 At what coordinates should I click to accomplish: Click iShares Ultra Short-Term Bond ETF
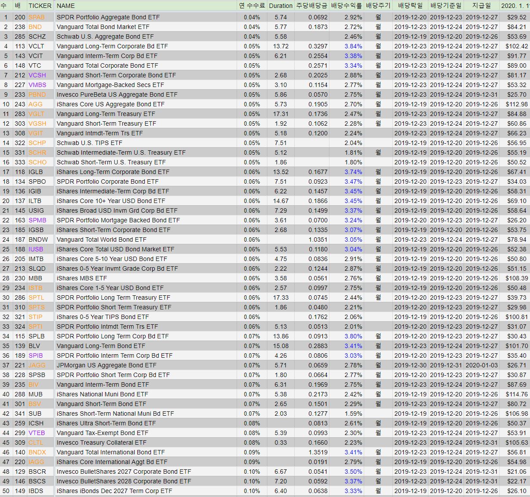[x=106, y=423]
